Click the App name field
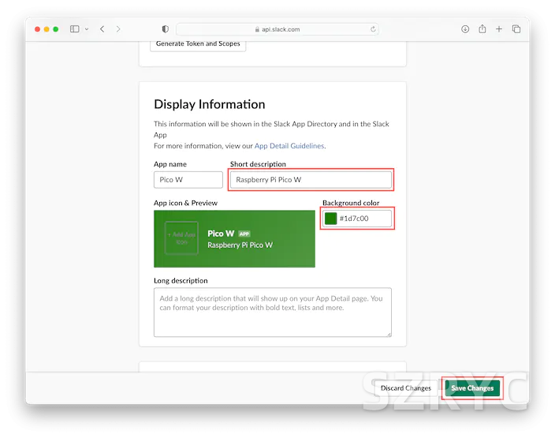 [188, 180]
